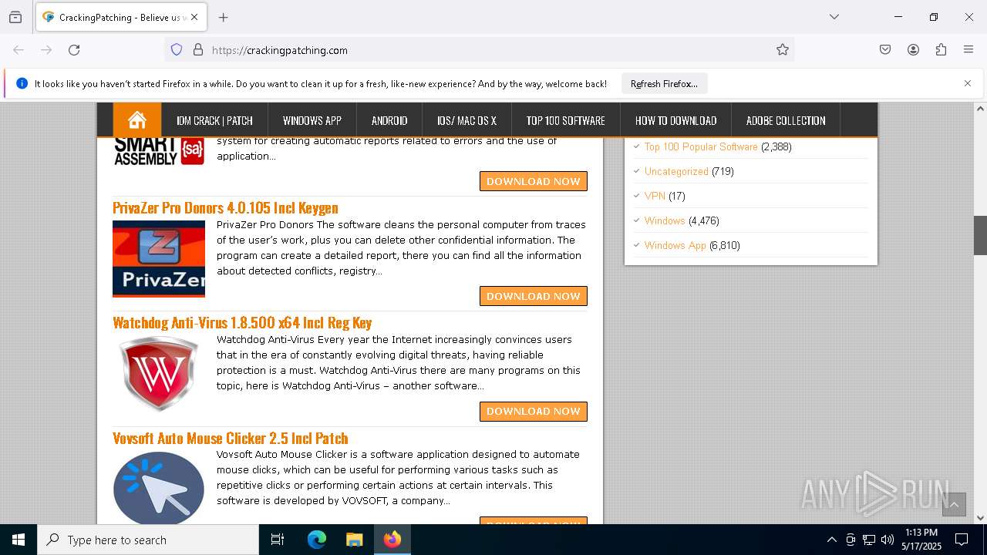
Task: Go to site home via house icon
Action: [137, 120]
